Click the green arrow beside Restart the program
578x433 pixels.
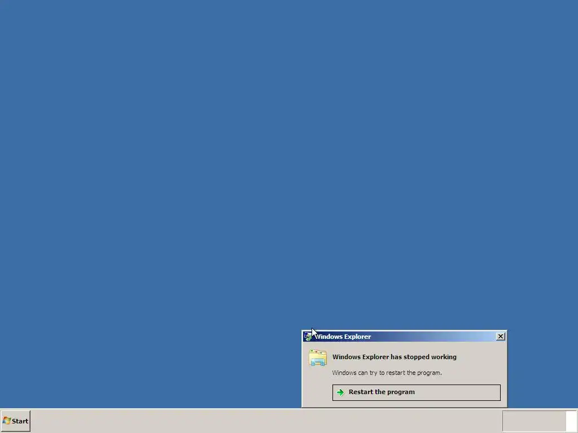(340, 392)
